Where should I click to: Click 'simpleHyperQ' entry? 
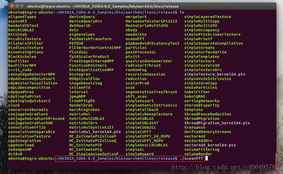pyautogui.click(x=140, y=154)
